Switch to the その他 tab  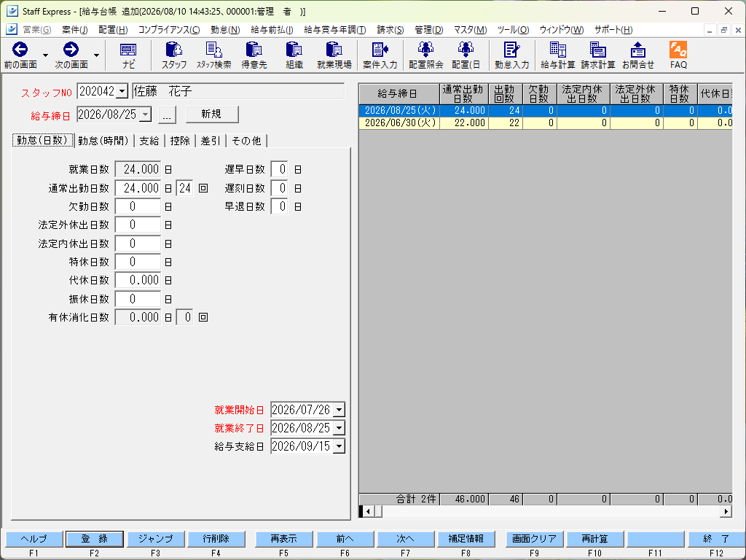[246, 141]
